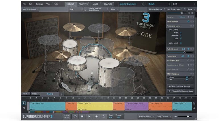Open the Add Instrument dropdown
Image resolution: width=219 pixels, height=121 pixels.
coord(30,9)
